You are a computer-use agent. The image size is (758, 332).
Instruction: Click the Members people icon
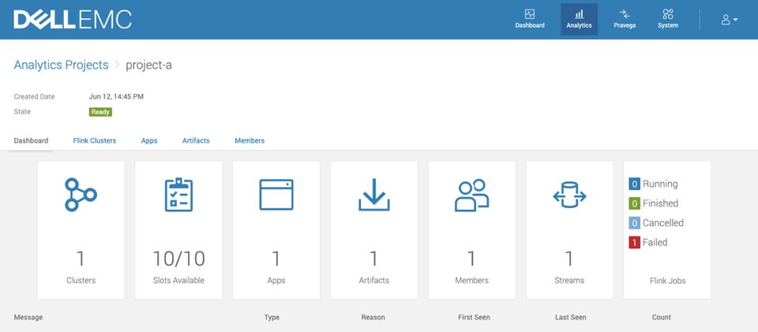pos(471,195)
